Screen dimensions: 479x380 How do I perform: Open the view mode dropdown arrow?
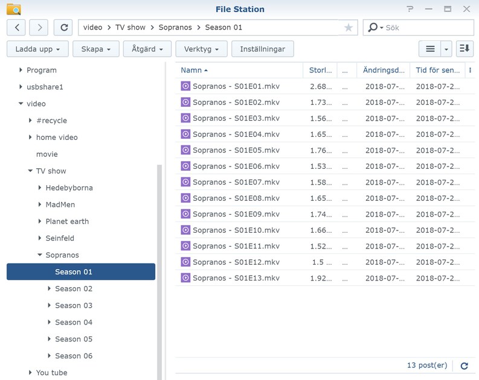(x=446, y=49)
